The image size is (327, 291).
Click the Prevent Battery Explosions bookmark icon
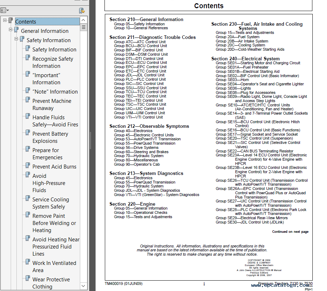click(27, 132)
